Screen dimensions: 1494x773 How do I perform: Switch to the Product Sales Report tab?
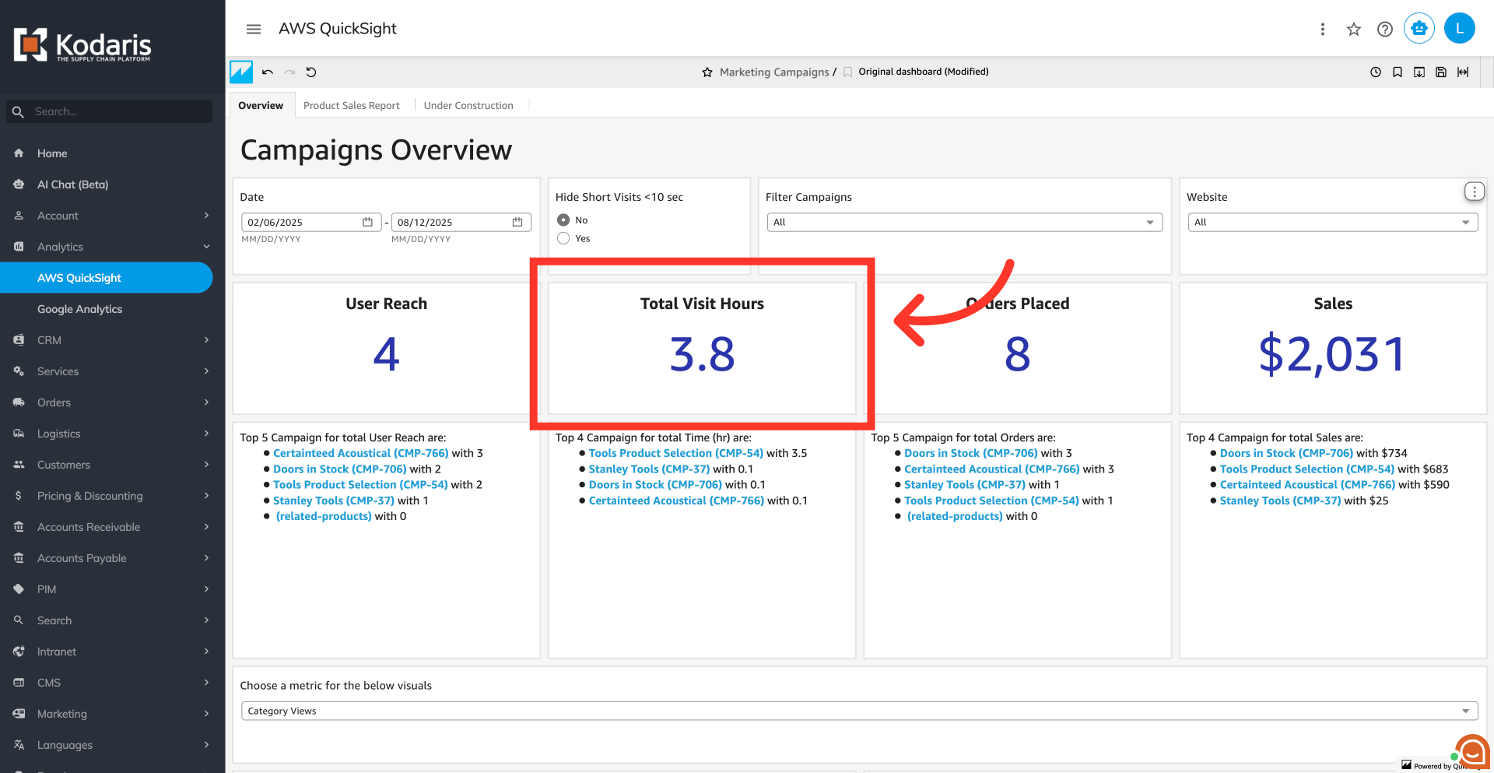[x=352, y=105]
